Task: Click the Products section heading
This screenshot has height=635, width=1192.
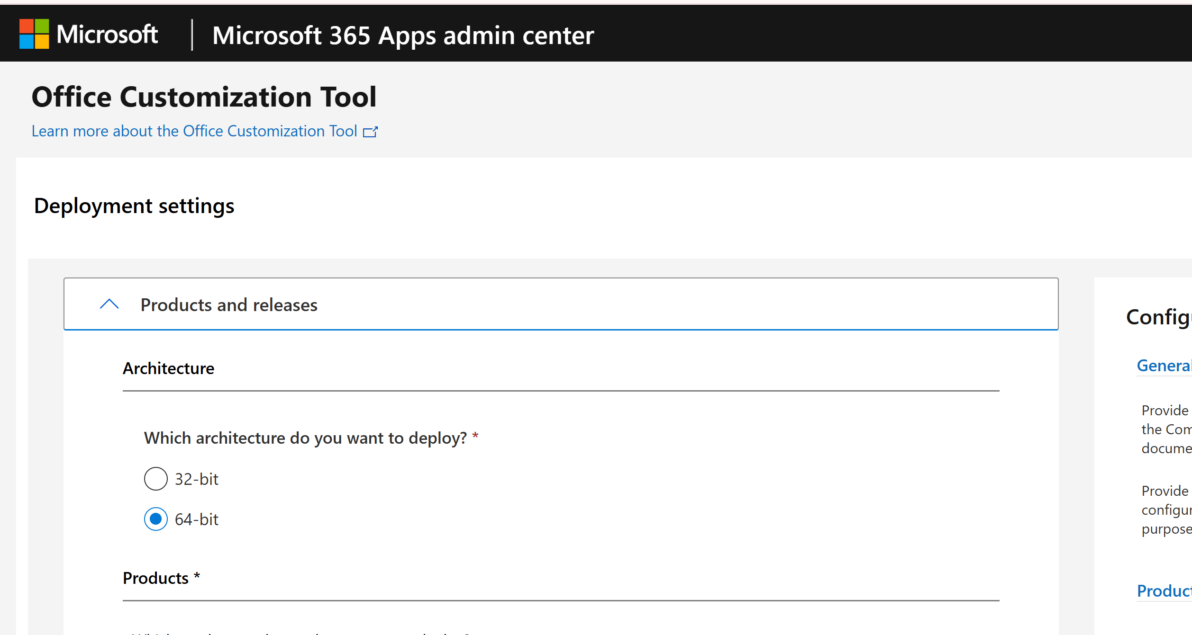Action: coord(156,578)
